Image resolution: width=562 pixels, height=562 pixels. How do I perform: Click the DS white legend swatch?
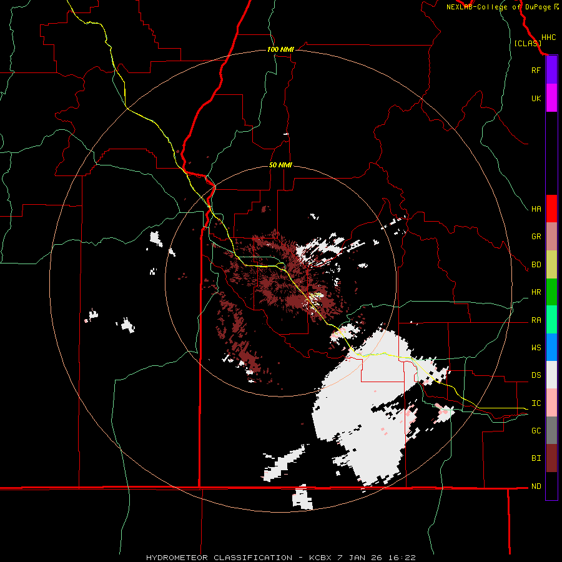click(x=551, y=375)
